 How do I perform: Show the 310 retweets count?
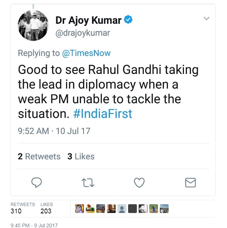click(16, 211)
